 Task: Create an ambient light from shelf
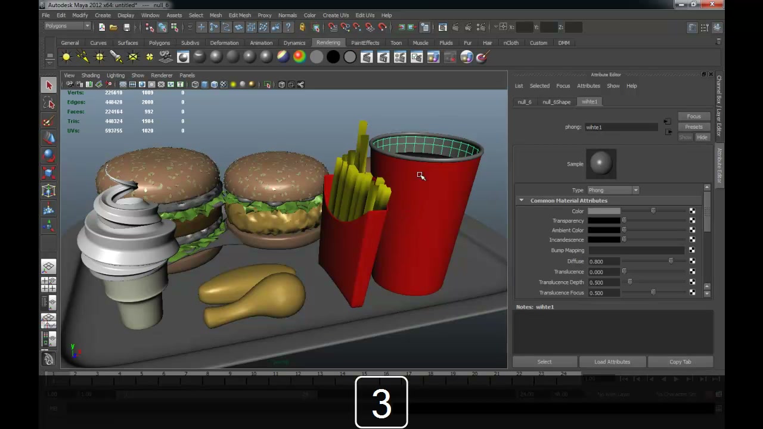click(66, 57)
